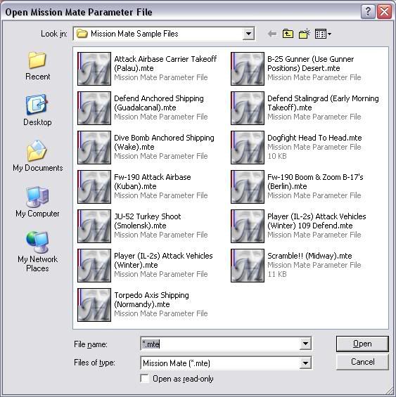Select Dive Bomb Anchored Shipping (Wake) icon
This screenshot has width=396, height=397.
[x=94, y=148]
